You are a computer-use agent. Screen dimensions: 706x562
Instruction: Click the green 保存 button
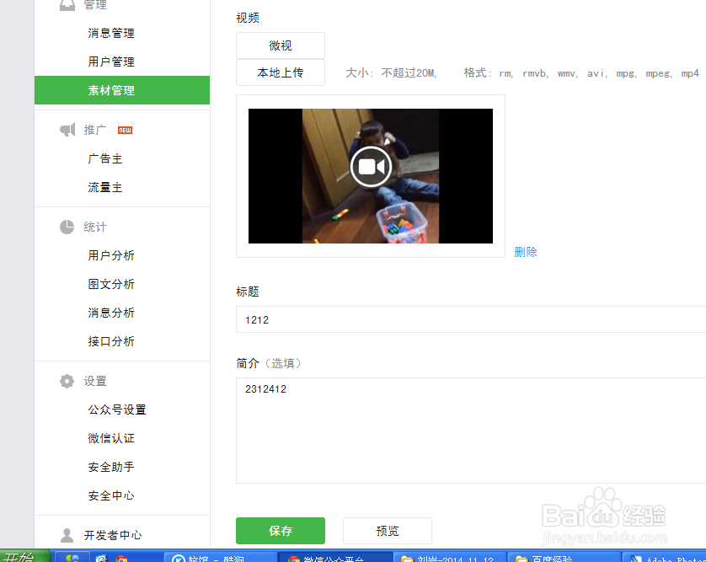[281, 531]
